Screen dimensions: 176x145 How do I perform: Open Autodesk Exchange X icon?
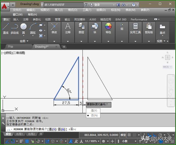[118, 5]
